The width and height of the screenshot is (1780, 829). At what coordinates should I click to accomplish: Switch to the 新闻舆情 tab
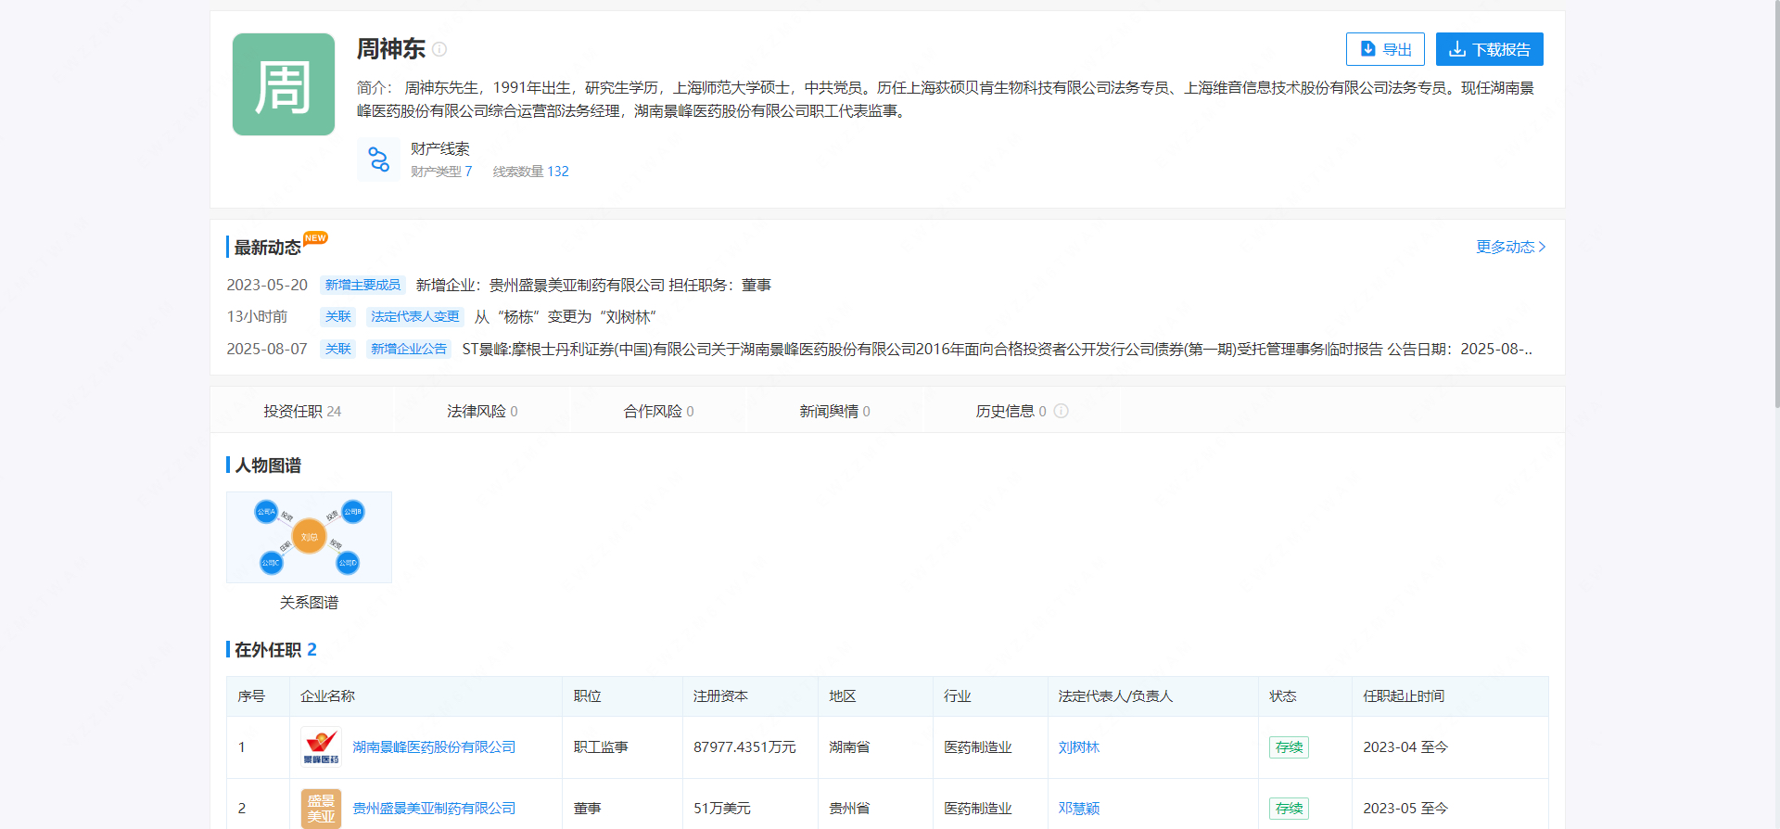[x=834, y=411]
